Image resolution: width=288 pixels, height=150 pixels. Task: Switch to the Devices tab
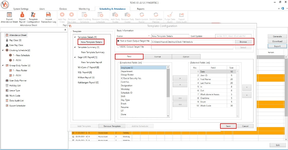click(63, 9)
